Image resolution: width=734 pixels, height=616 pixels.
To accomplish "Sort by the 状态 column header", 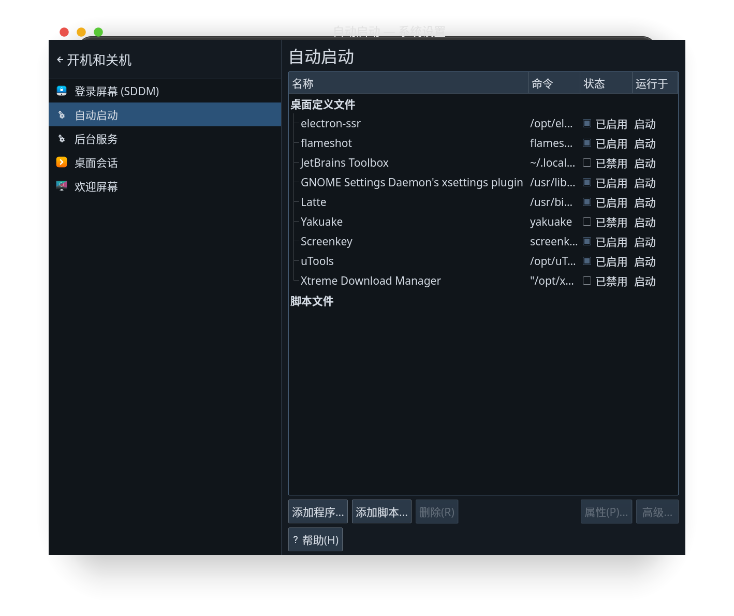I will tap(606, 83).
